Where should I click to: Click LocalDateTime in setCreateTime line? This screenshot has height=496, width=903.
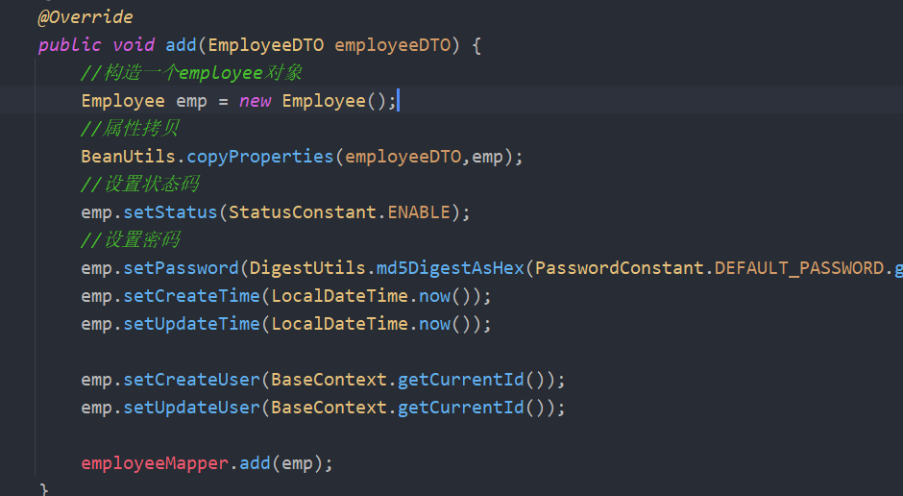tap(339, 296)
